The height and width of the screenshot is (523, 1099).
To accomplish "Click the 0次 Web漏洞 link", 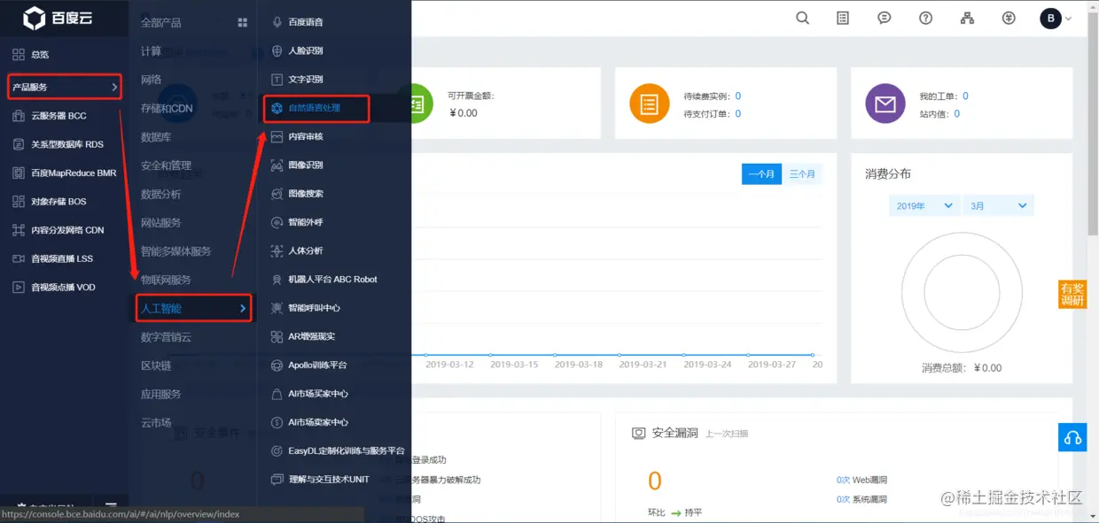I will [x=861, y=480].
